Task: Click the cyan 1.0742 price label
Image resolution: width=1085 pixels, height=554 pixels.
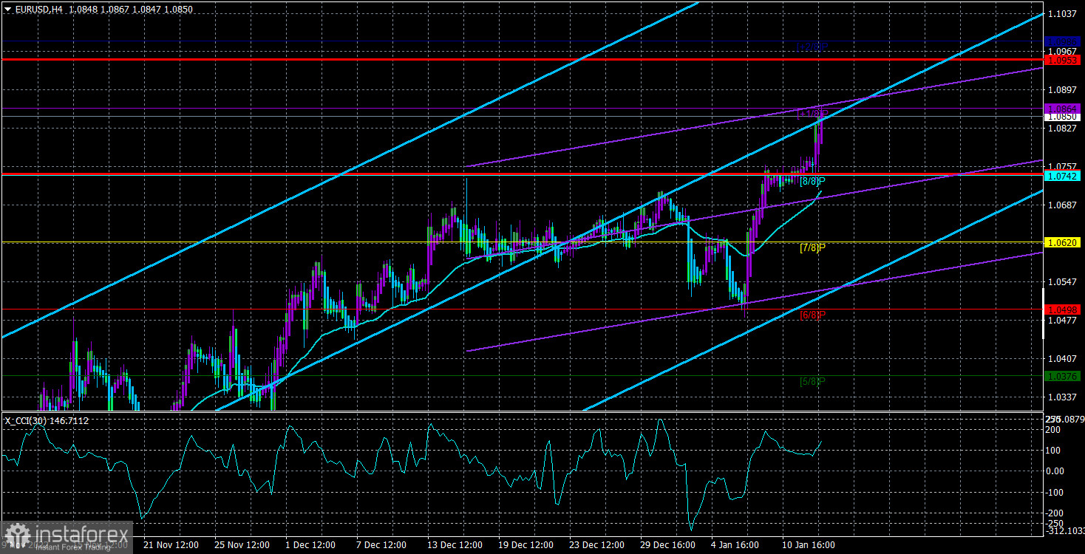Action: pos(1063,177)
